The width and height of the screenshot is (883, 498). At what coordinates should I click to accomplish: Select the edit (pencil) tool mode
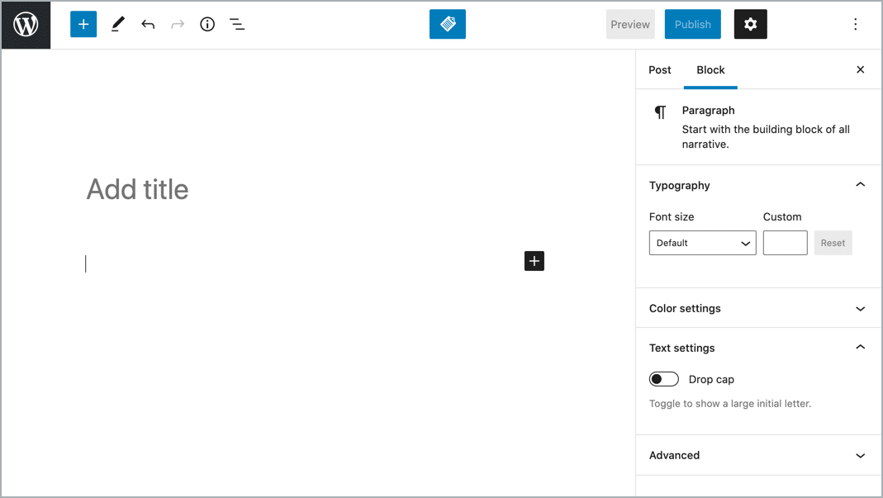116,24
